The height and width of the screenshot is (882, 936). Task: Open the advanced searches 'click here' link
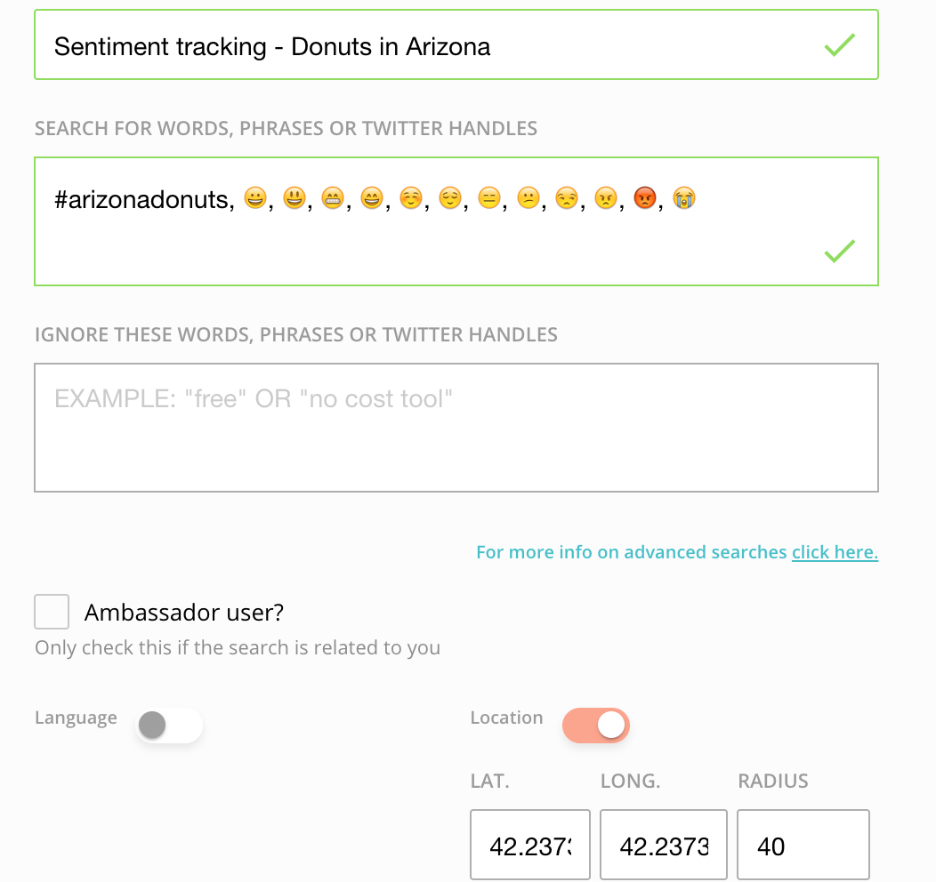835,552
